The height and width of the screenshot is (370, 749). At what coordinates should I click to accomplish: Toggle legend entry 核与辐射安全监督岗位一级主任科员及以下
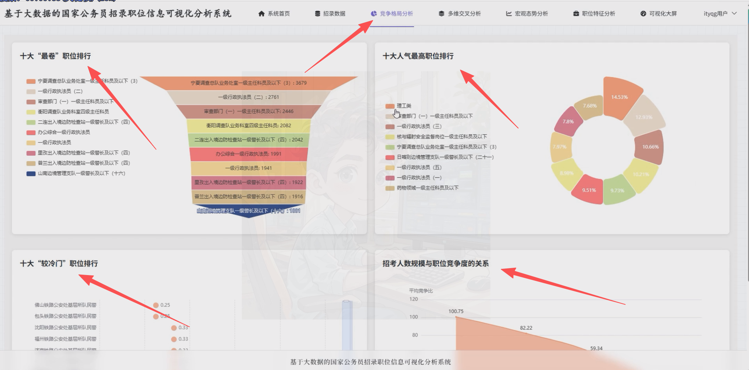[436, 137]
